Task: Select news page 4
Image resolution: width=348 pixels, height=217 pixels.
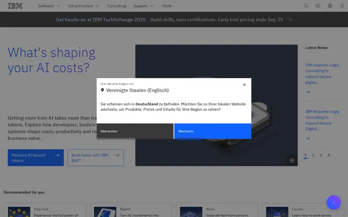Action: [329, 155]
